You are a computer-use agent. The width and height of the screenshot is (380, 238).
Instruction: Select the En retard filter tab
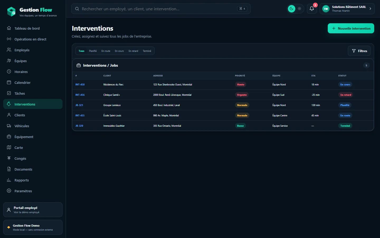[133, 51]
